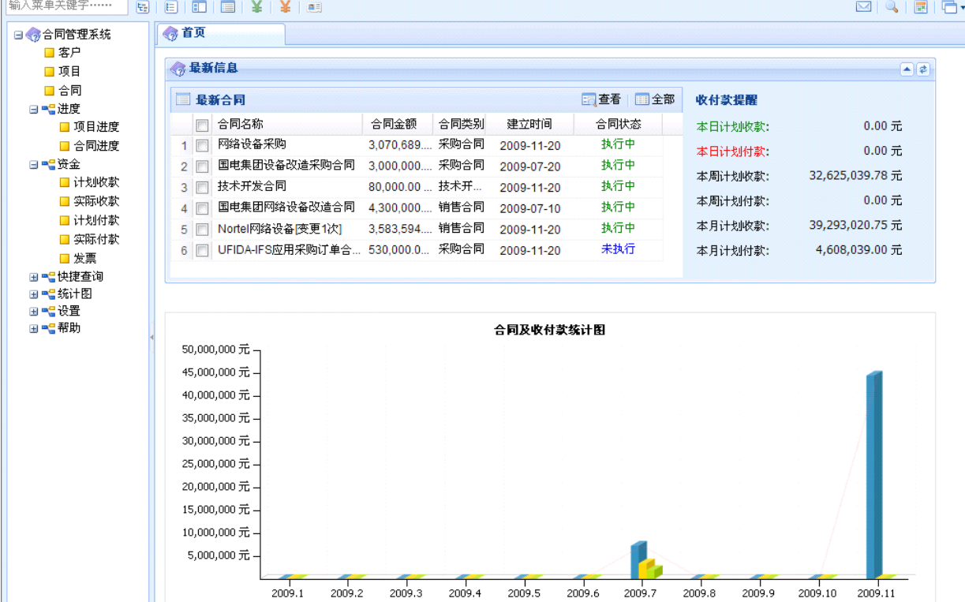Click the tree-structure icon beside the menu search box
965x602 pixels.
pyautogui.click(x=142, y=7)
